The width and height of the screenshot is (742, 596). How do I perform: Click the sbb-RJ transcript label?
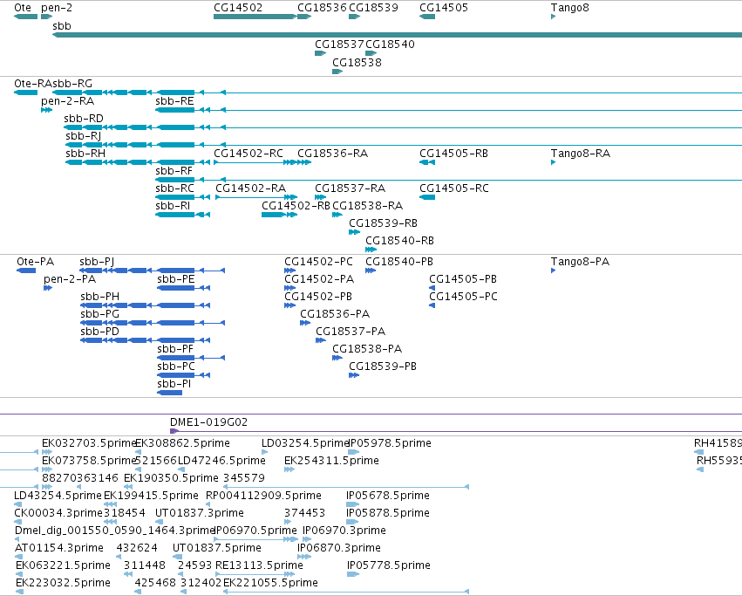click(84, 136)
